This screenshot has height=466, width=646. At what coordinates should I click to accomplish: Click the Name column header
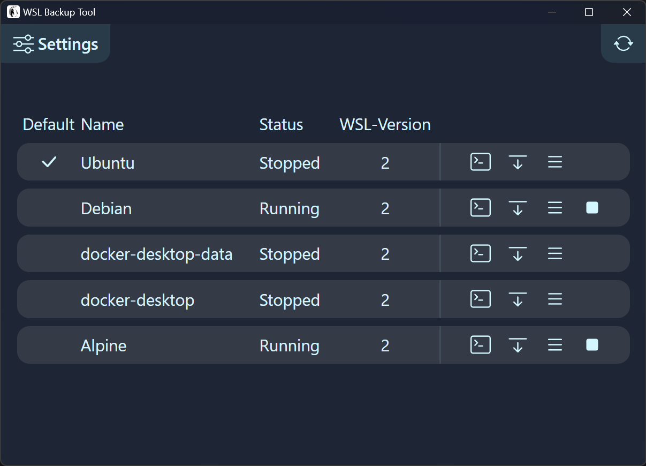pos(102,125)
